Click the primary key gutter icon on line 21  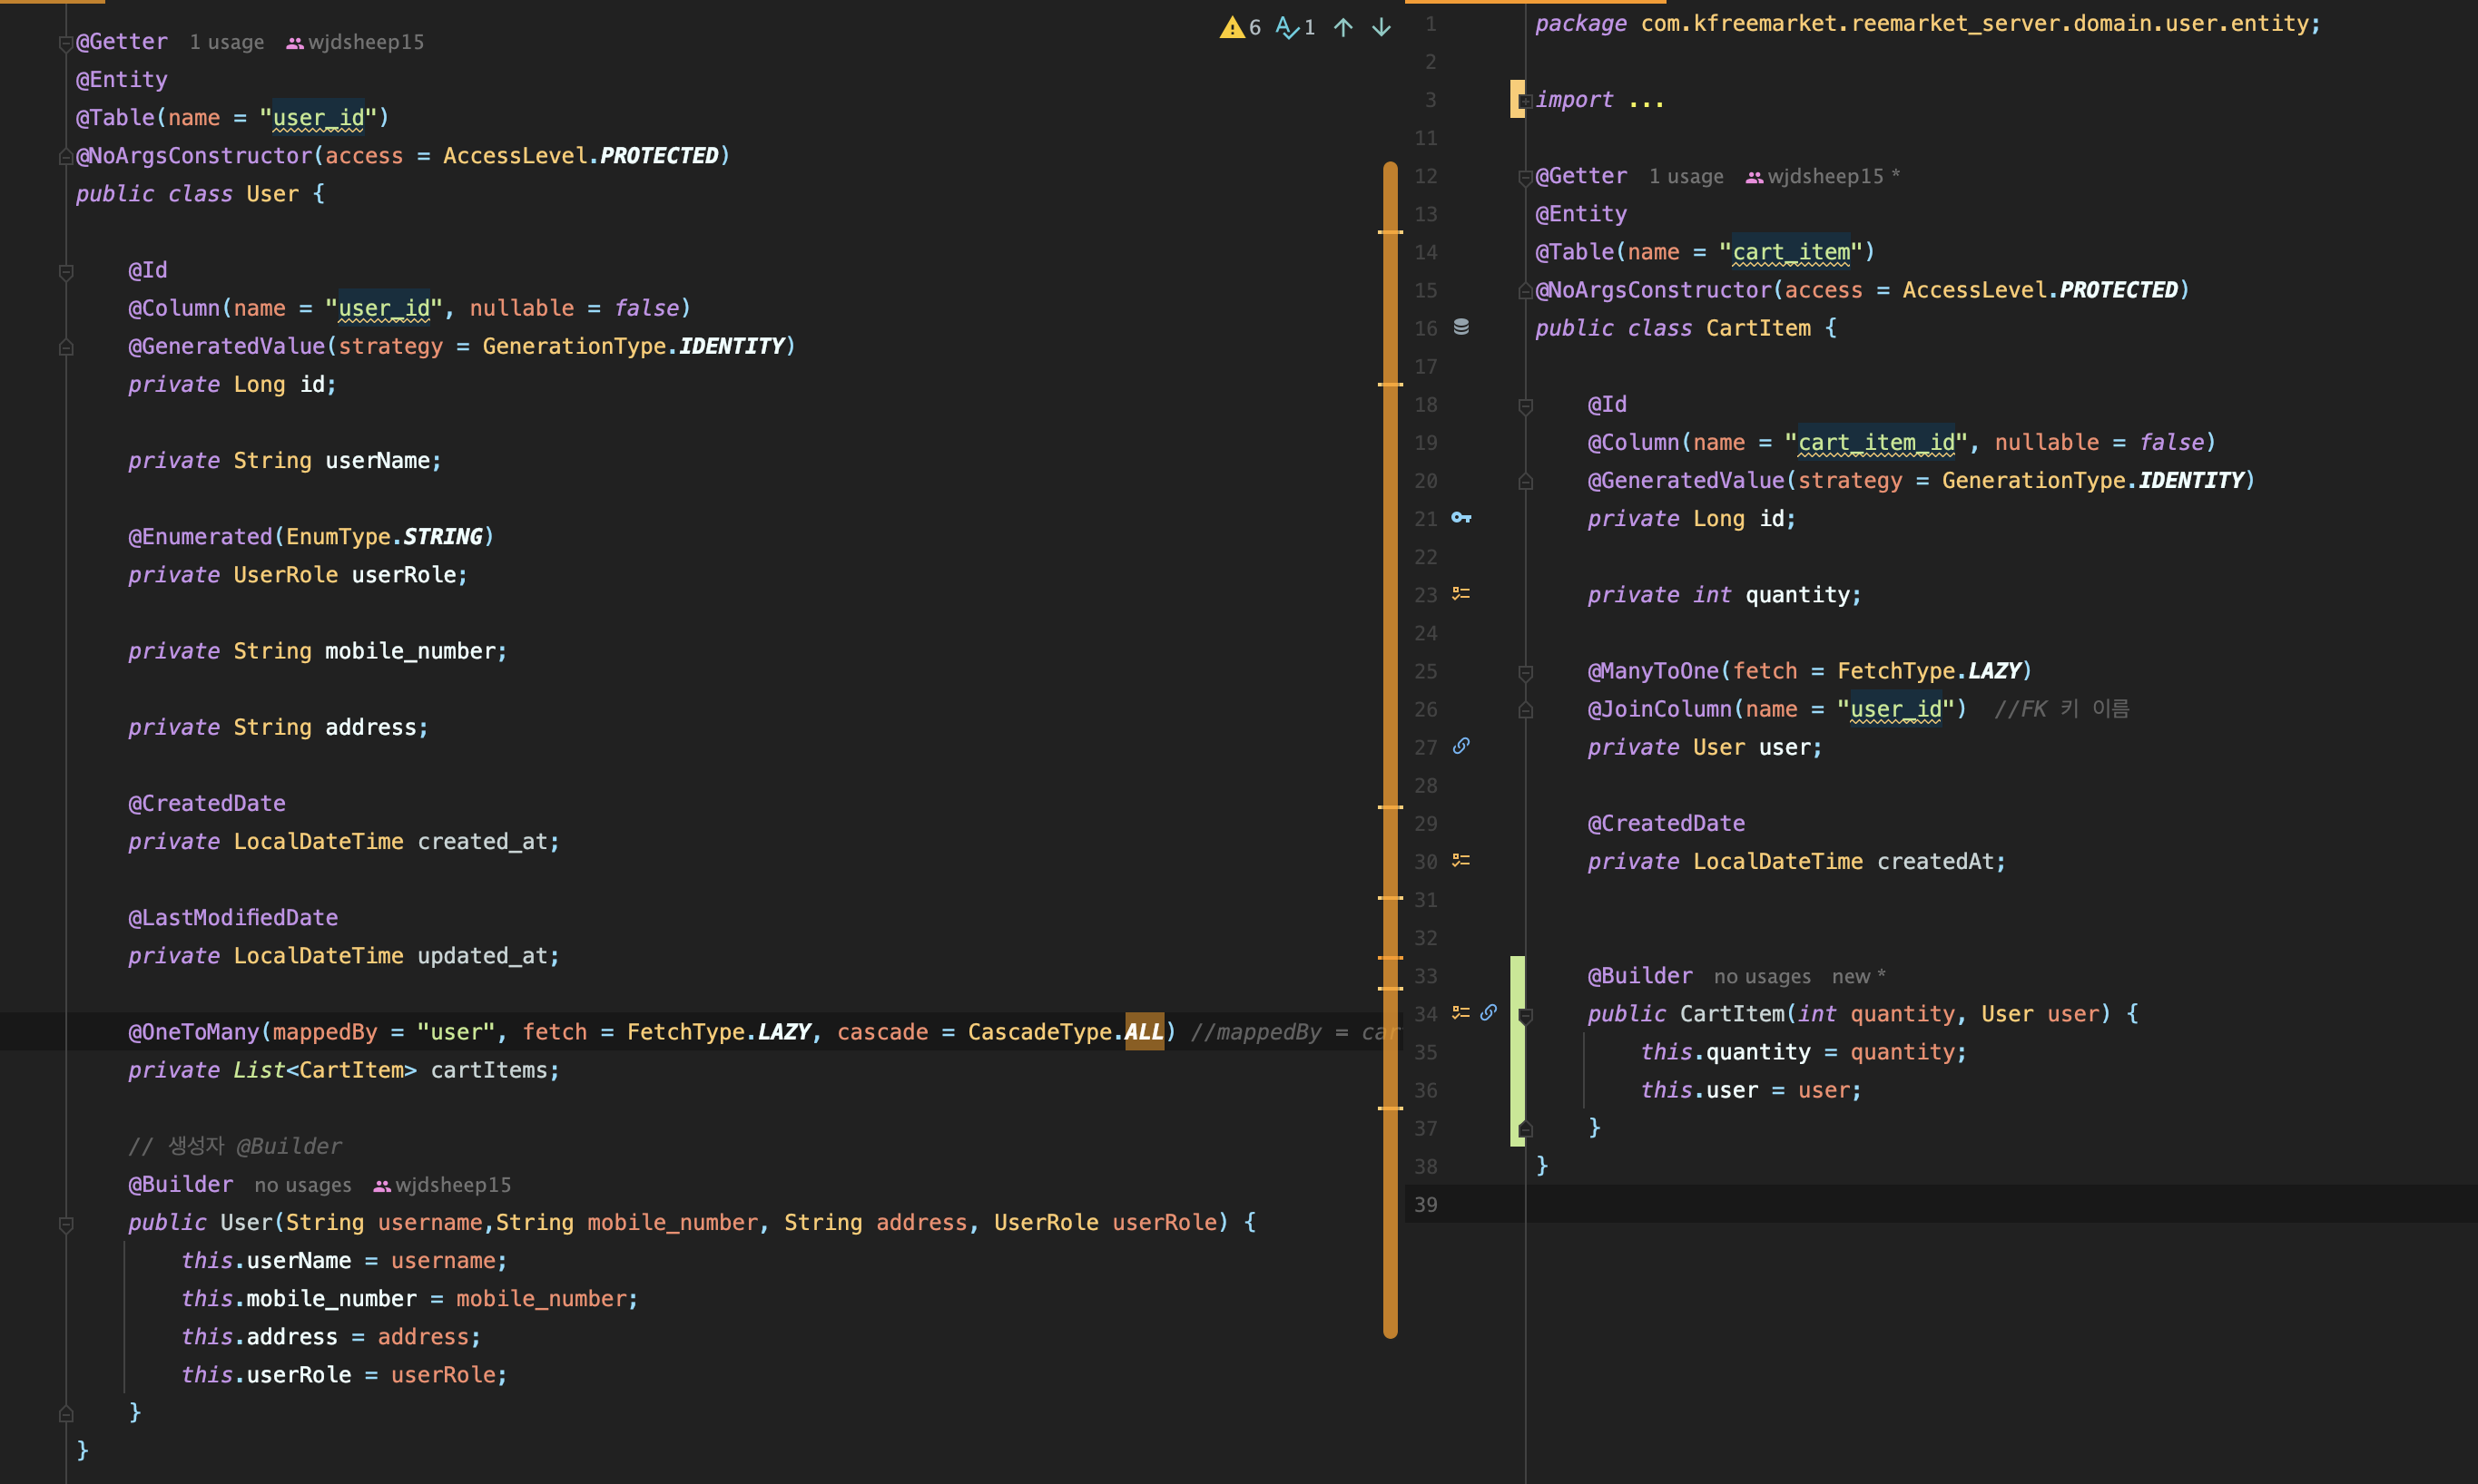pos(1460,517)
